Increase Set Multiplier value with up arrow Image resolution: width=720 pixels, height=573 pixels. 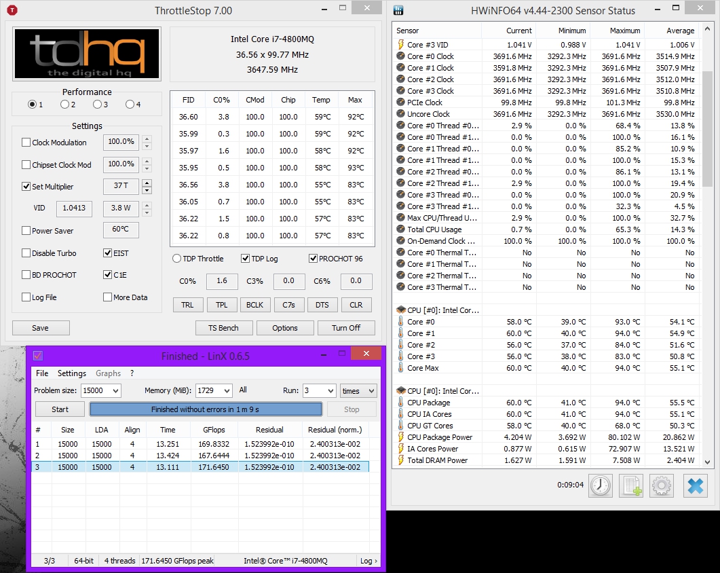coord(147,183)
